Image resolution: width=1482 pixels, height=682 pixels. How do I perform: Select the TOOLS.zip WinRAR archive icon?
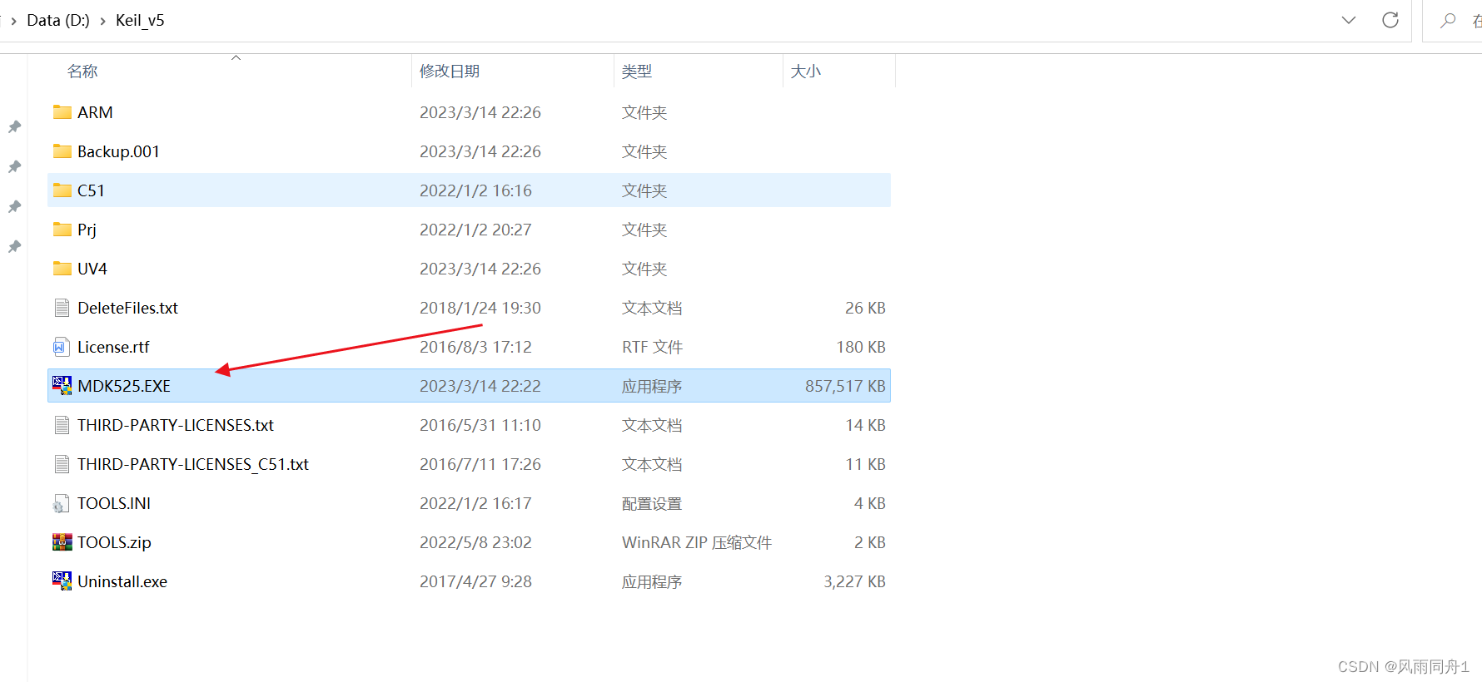click(62, 542)
